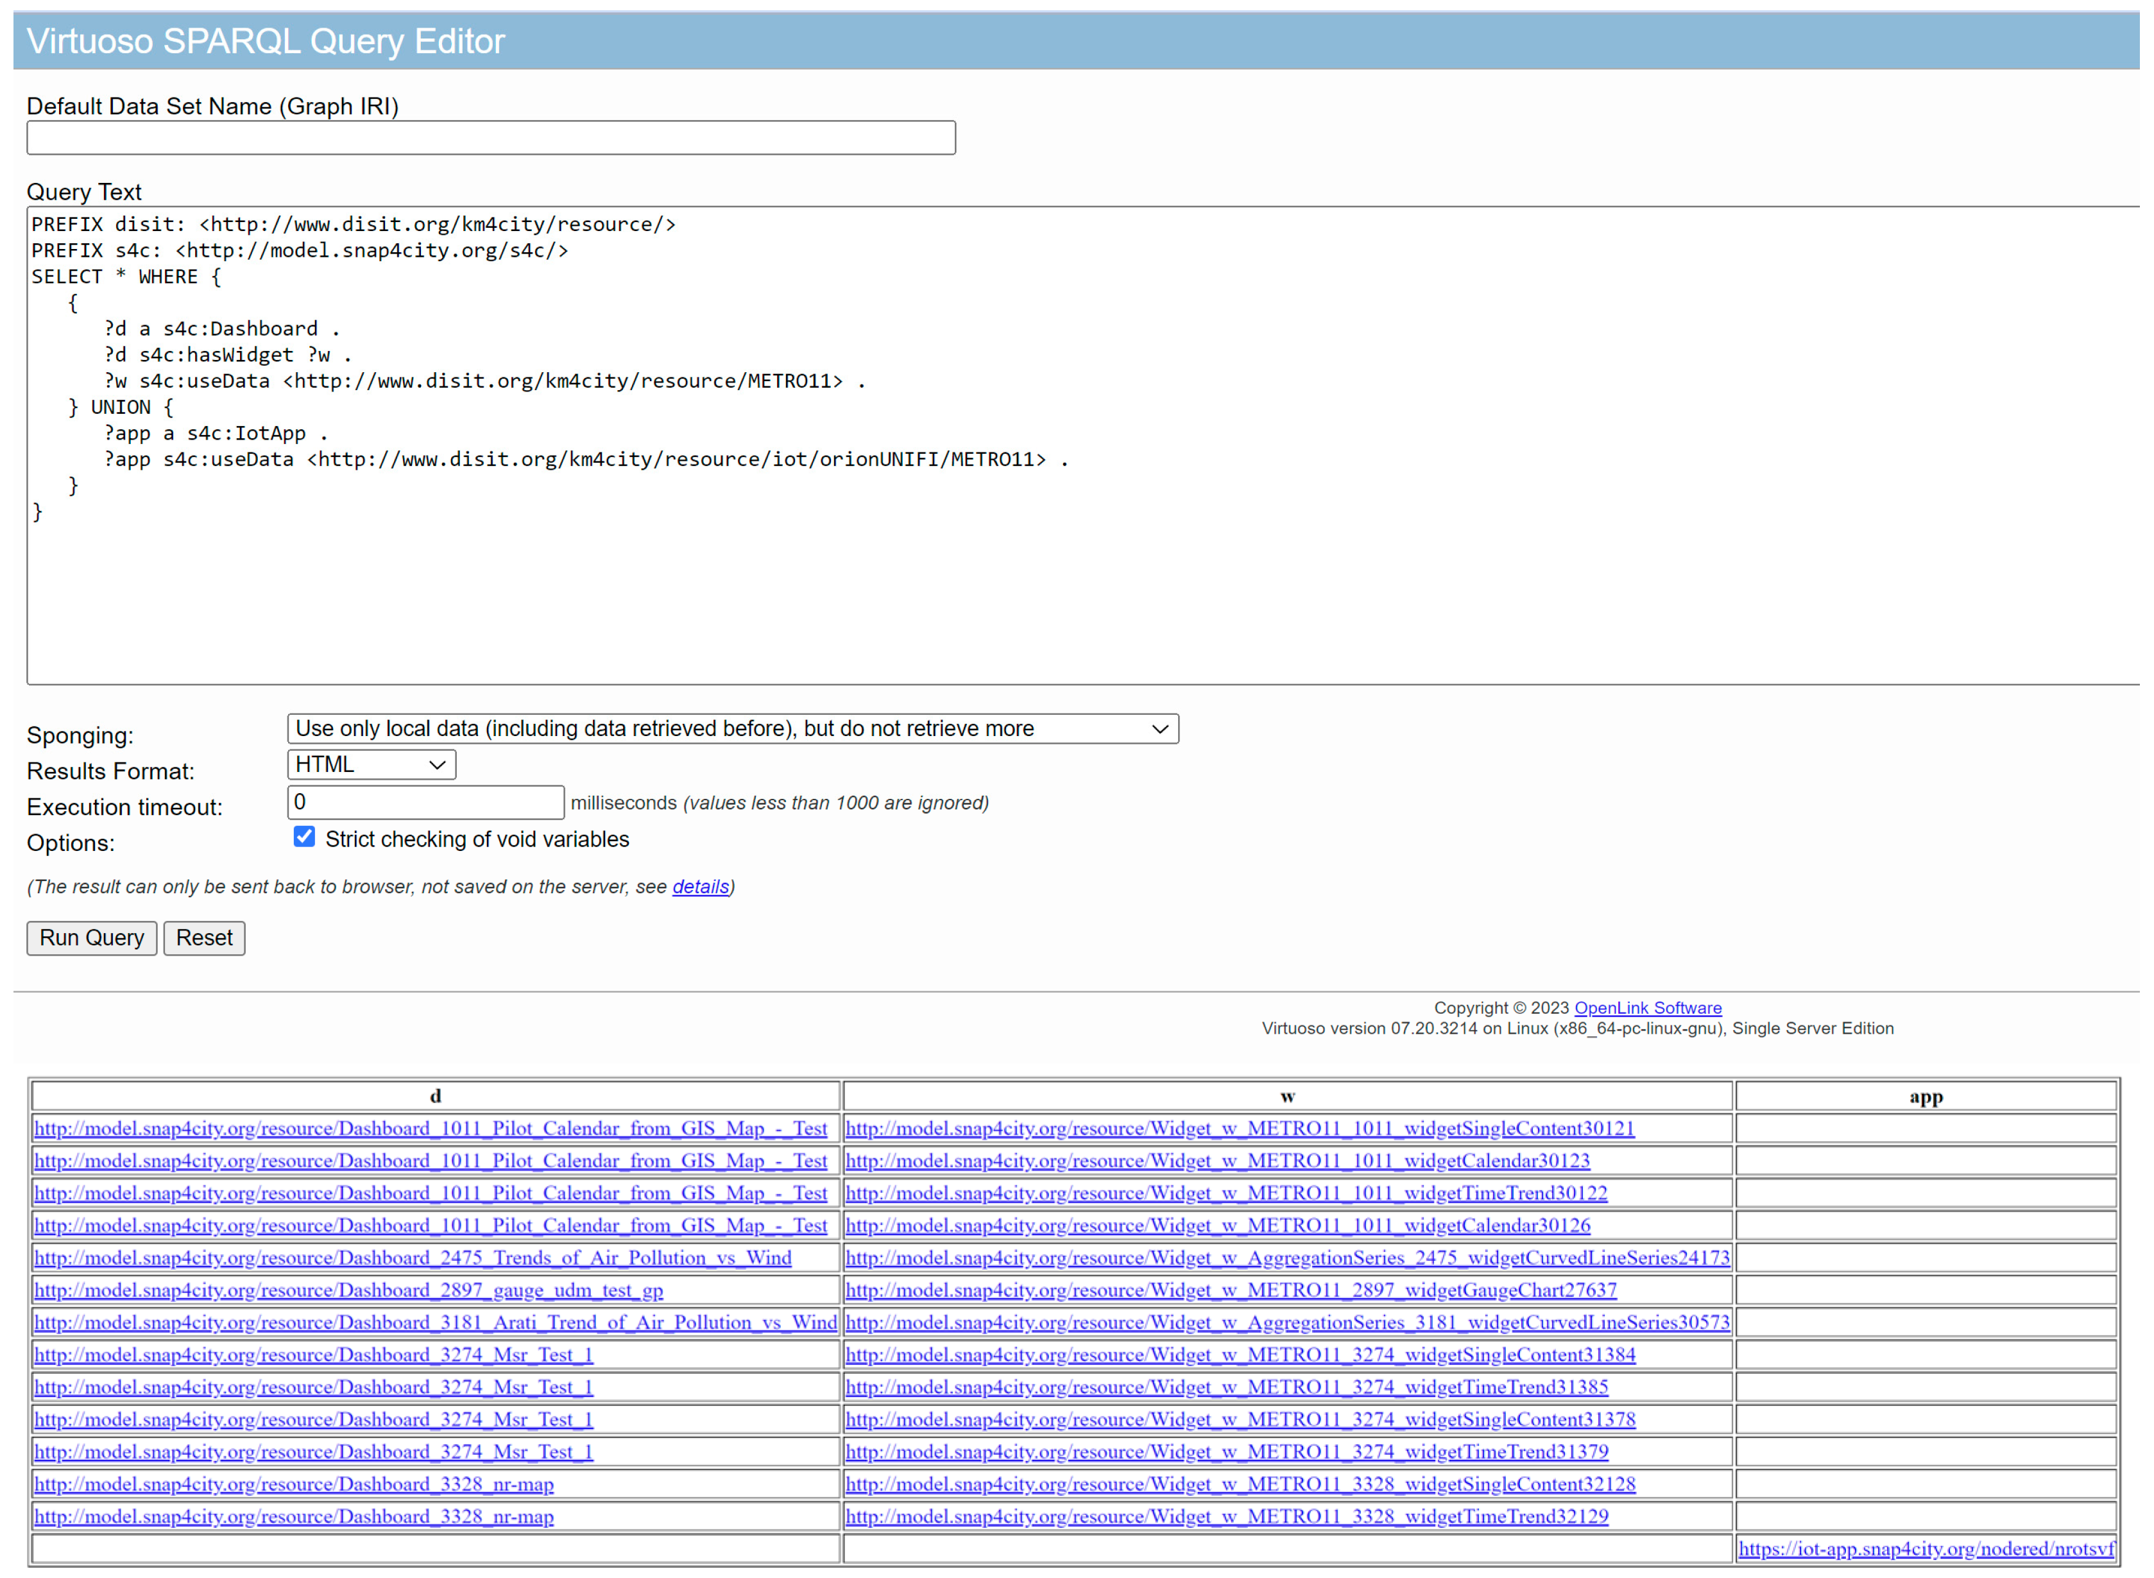Open the widgetGaugeChart27637 link
The height and width of the screenshot is (1578, 2154).
[x=1230, y=1289]
